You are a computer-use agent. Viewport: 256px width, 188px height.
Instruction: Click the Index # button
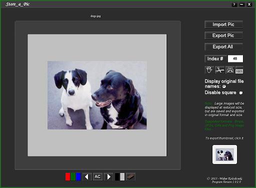(215, 58)
